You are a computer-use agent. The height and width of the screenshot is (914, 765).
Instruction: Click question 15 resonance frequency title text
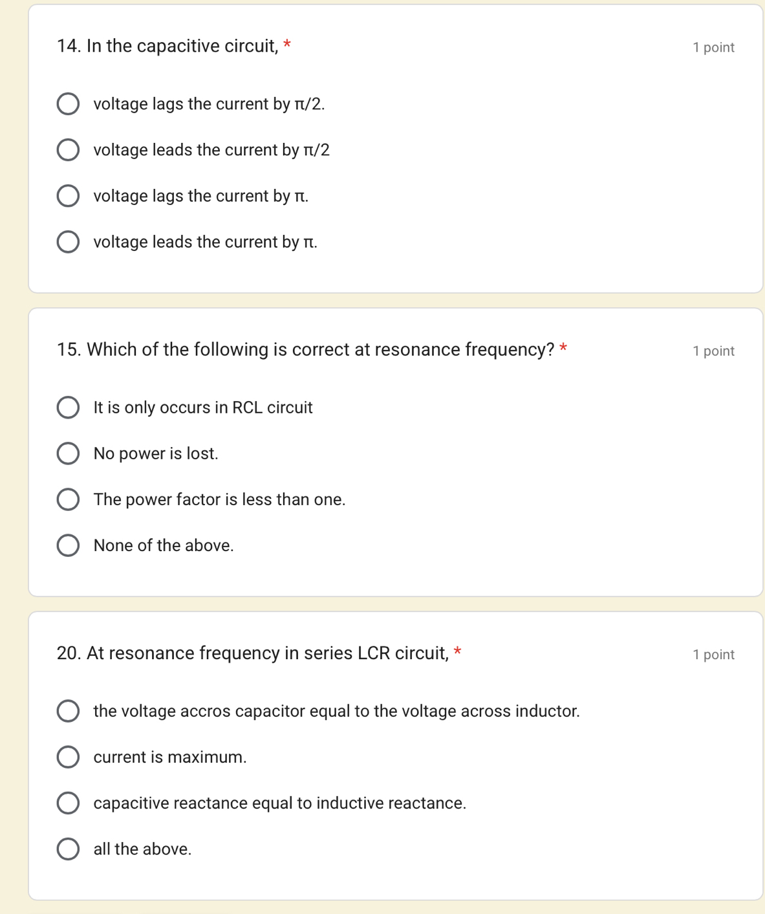(305, 349)
